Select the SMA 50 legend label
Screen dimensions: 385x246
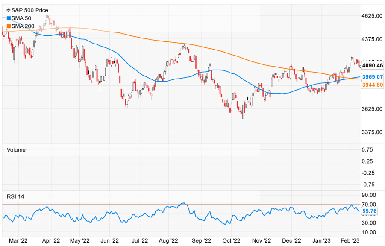21,18
